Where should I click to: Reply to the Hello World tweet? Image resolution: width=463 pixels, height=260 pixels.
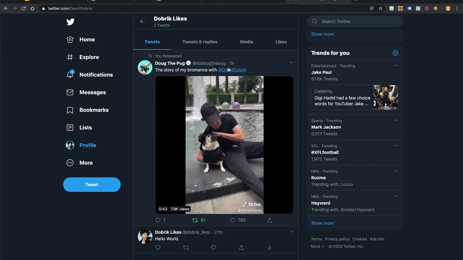(158, 248)
